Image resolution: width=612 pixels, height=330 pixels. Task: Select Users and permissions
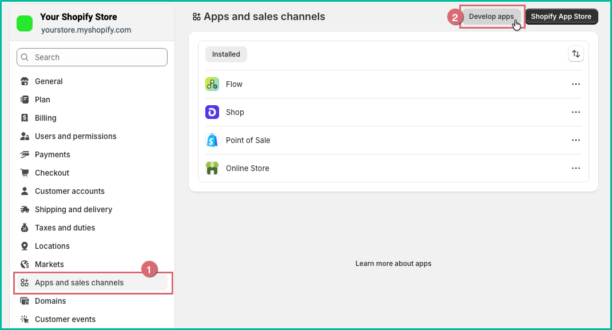tap(92, 136)
